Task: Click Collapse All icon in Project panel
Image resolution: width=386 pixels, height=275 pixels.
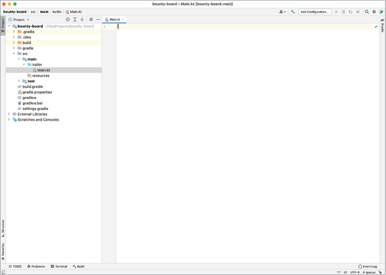Action: click(82, 19)
